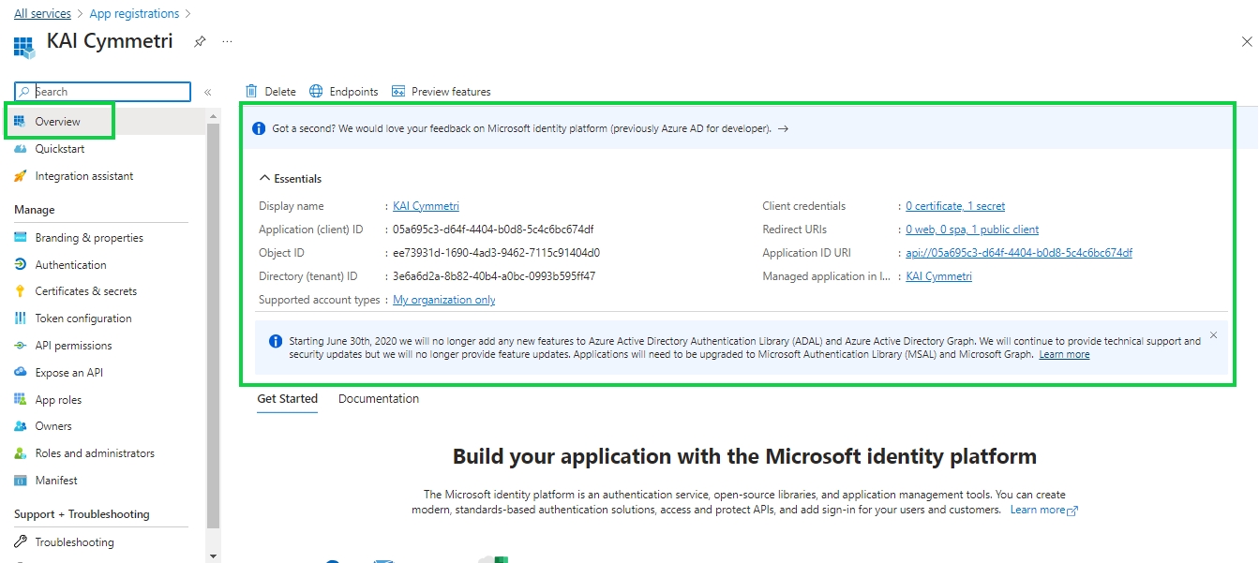The height and width of the screenshot is (563, 1259).
Task: Click the 'My organization only' link
Action: pyautogui.click(x=443, y=301)
